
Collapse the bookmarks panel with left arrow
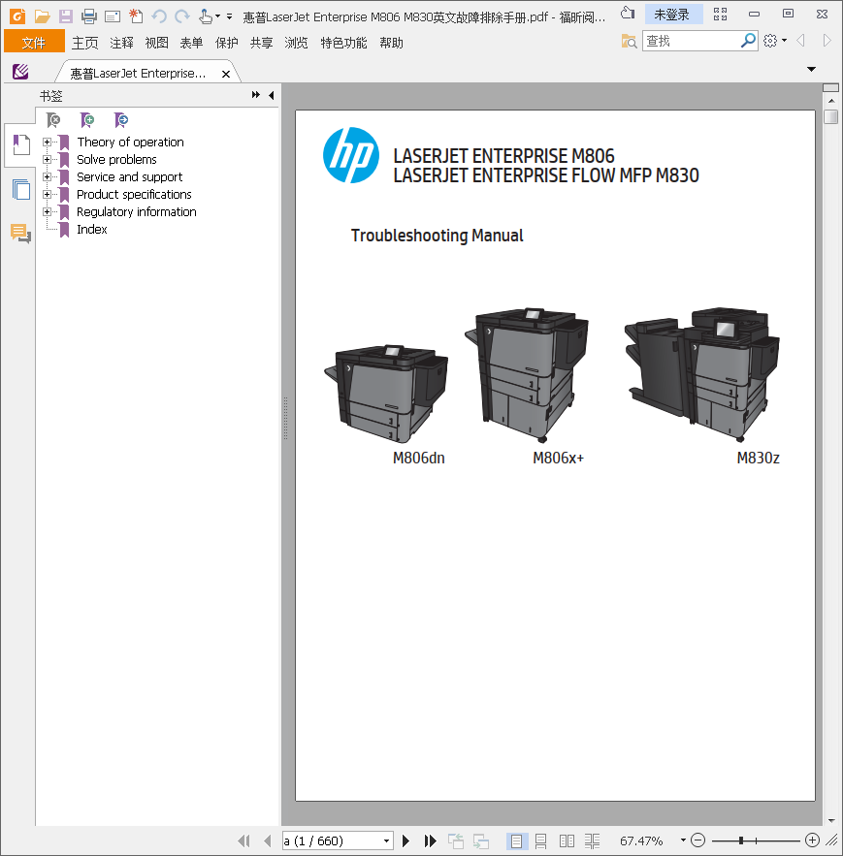coord(272,96)
